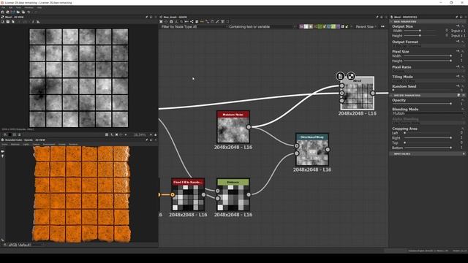Open the Filter by Node Type dropdown
This screenshot has width=468, height=263.
pyautogui.click(x=193, y=27)
